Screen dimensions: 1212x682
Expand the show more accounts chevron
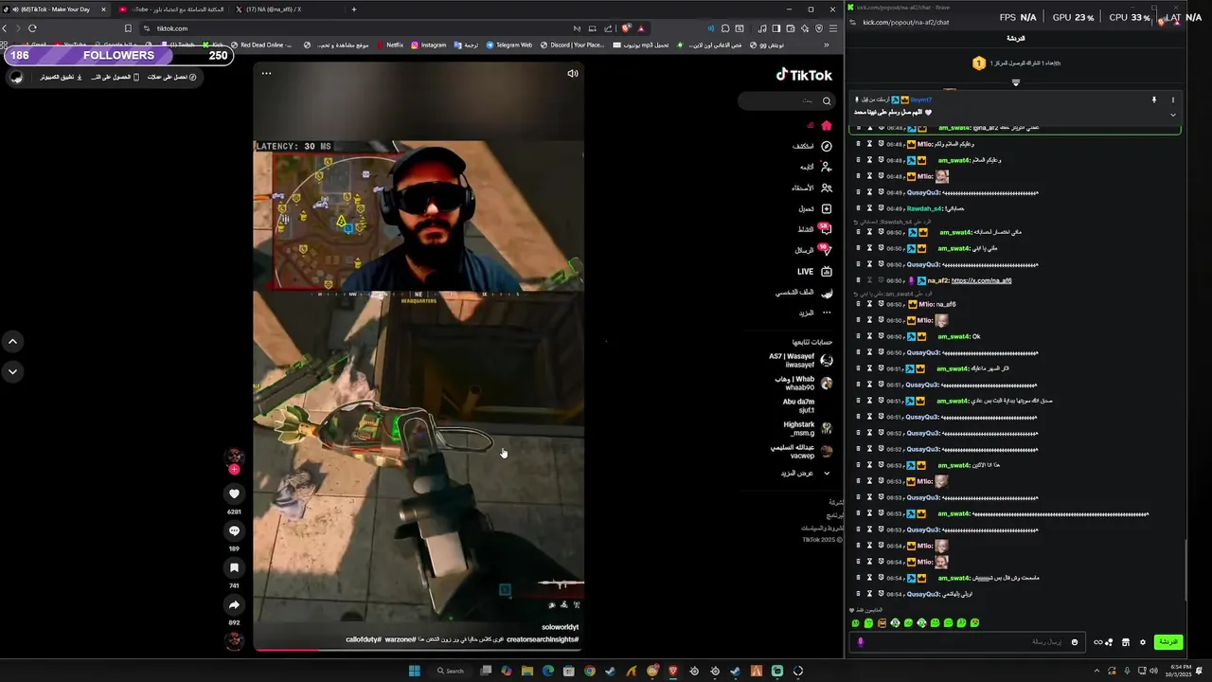coord(826,473)
